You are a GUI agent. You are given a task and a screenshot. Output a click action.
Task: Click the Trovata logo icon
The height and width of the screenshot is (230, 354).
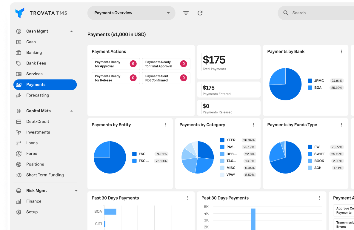coord(20,13)
